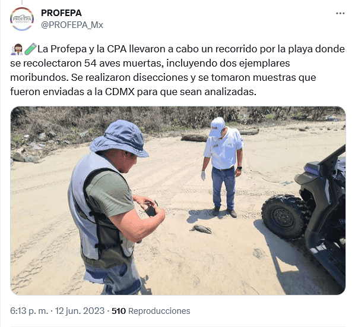Open the three-dot more options menu
The image size is (355, 327).
[x=340, y=14]
